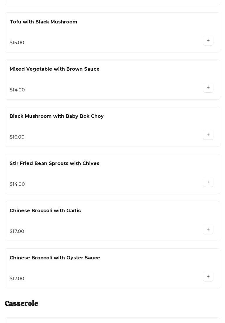Open Mixed Vegetable with Brown Sauce title

[x=55, y=69]
